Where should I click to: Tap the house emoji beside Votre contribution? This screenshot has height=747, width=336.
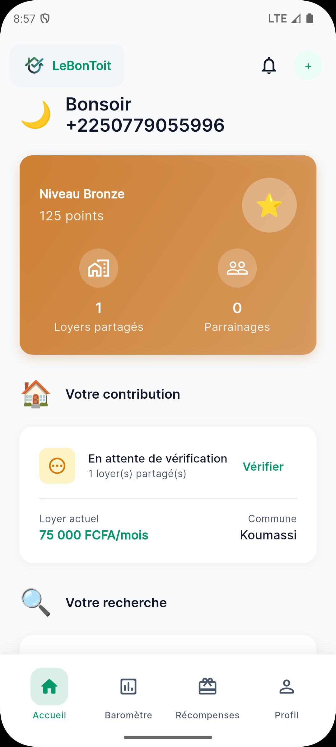pos(36,394)
